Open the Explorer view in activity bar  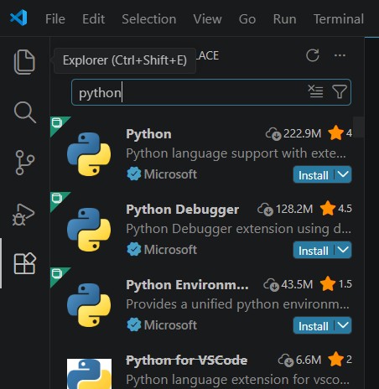point(24,62)
